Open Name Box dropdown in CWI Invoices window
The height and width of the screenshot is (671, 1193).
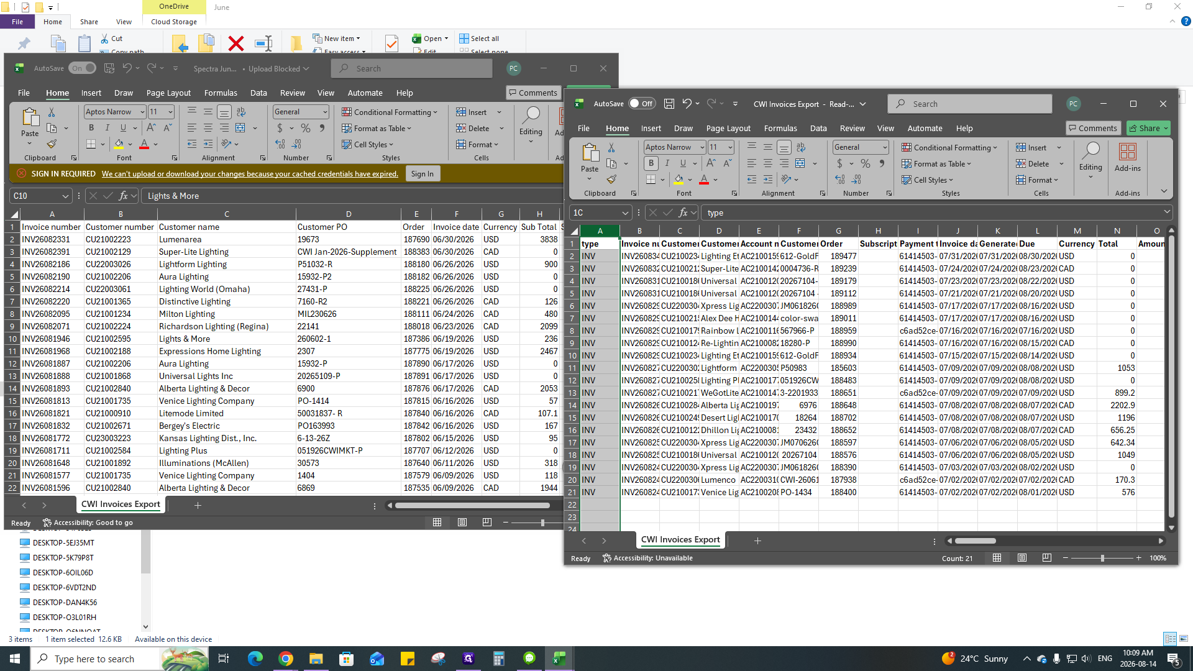pos(625,212)
